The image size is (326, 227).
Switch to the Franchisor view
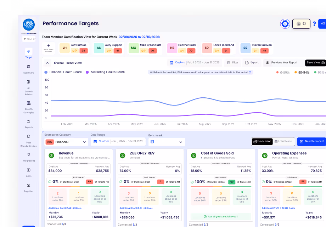coord(262,141)
